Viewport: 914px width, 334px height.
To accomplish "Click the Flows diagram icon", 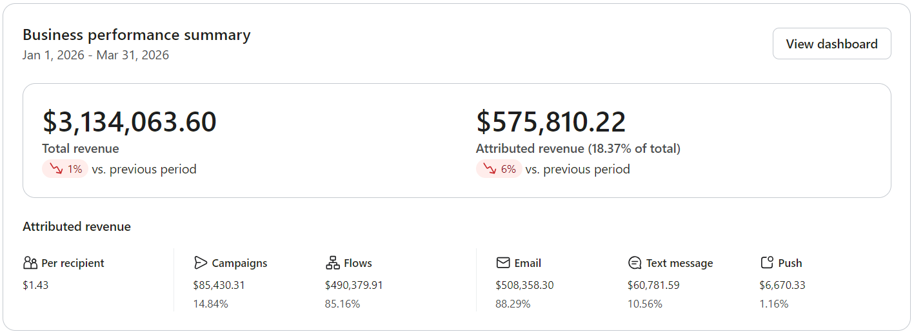I will 332,263.
